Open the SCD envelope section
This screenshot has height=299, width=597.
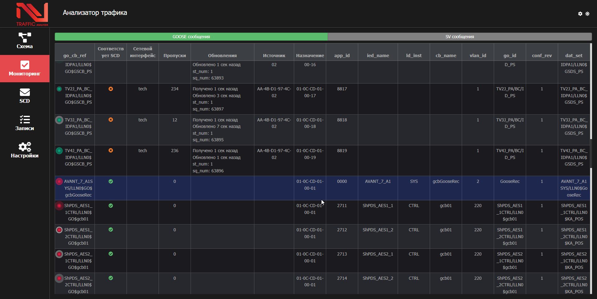[x=25, y=96]
